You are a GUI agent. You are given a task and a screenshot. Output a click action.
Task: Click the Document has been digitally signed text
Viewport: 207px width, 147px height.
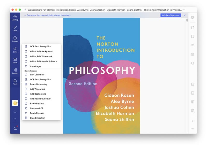(49, 15)
